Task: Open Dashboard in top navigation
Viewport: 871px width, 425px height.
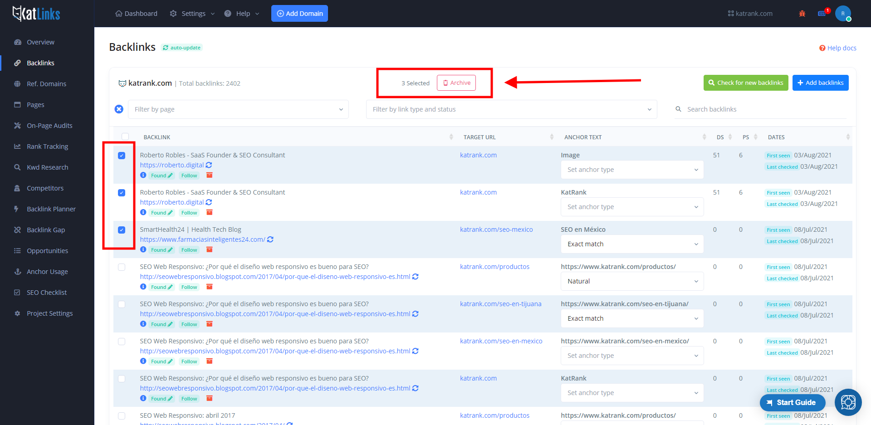Action: tap(136, 14)
